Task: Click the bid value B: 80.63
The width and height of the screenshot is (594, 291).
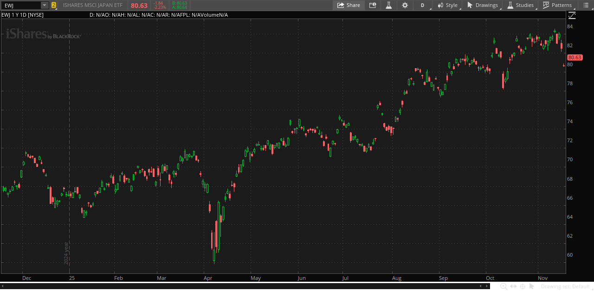Action: tap(179, 3)
